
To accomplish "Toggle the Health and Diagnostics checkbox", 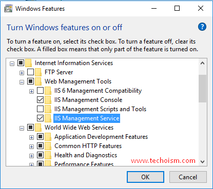I will click(x=40, y=155).
